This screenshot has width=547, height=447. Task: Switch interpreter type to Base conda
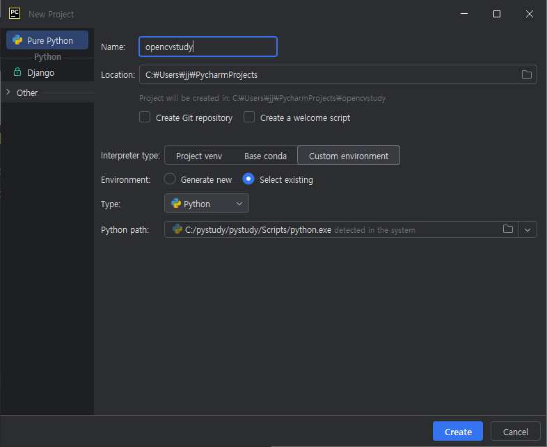(x=265, y=156)
